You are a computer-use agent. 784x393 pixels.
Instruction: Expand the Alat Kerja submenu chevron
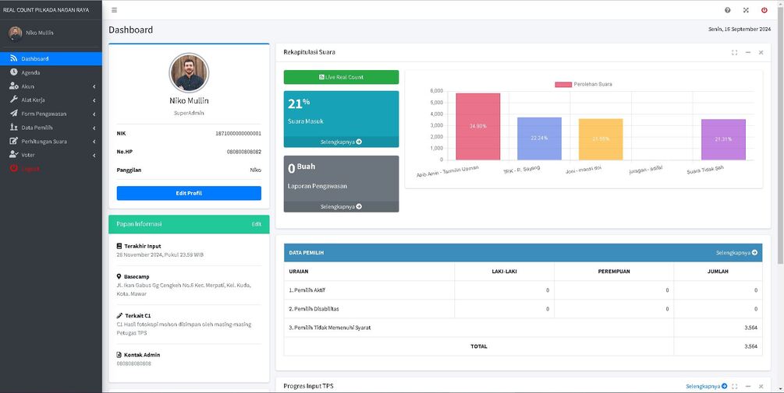click(x=94, y=100)
